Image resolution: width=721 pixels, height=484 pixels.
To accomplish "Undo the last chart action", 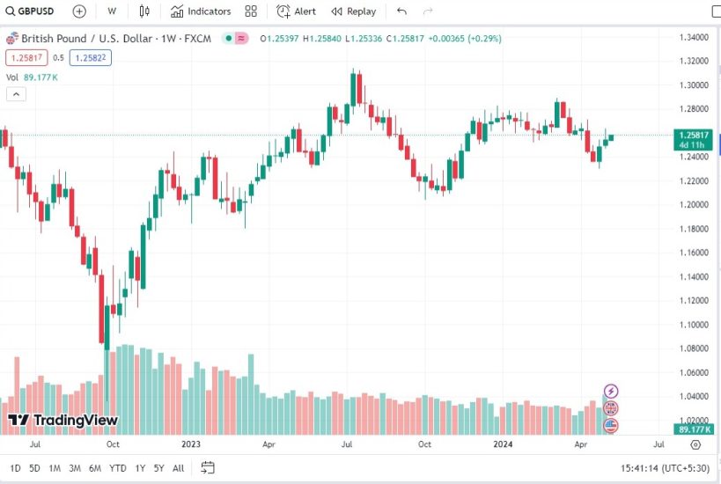I will (x=402, y=11).
